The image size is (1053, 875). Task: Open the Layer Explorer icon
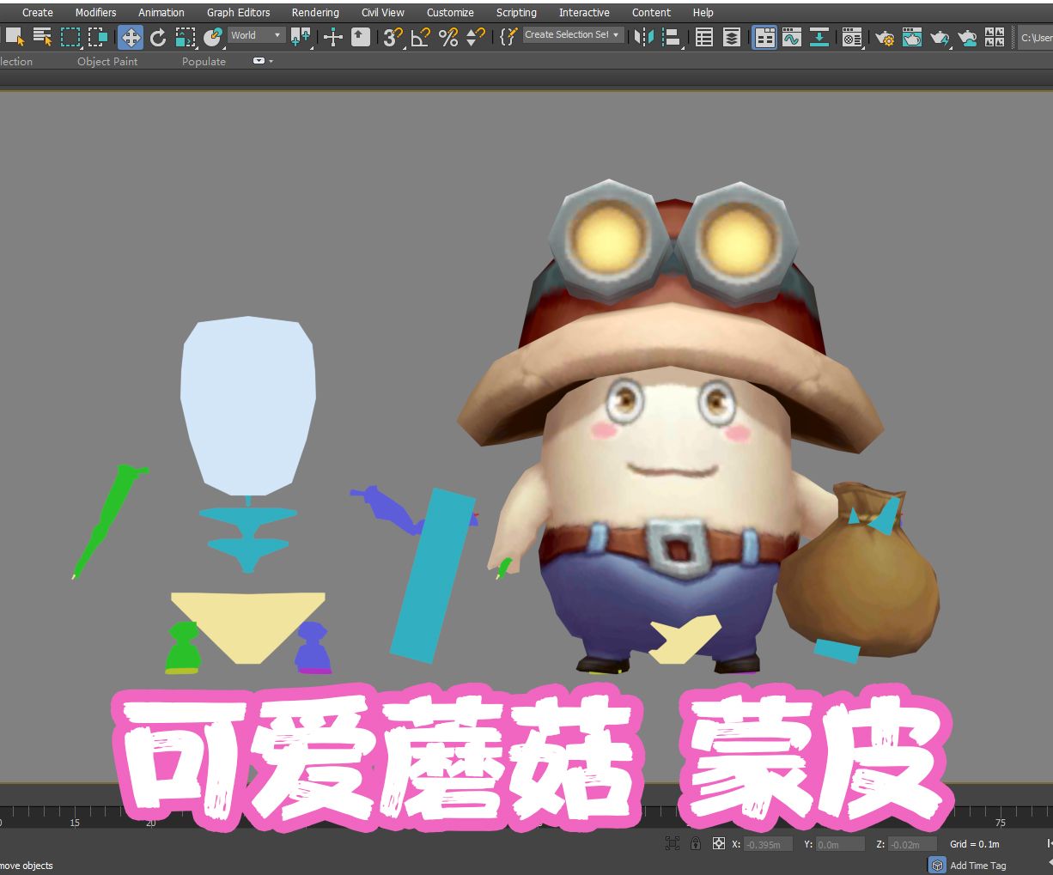[x=732, y=37]
